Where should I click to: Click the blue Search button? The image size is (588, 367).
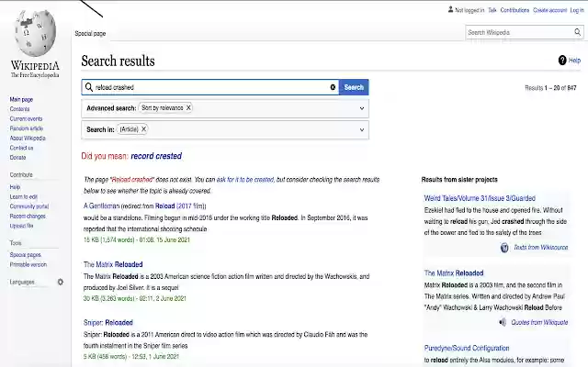(x=354, y=87)
